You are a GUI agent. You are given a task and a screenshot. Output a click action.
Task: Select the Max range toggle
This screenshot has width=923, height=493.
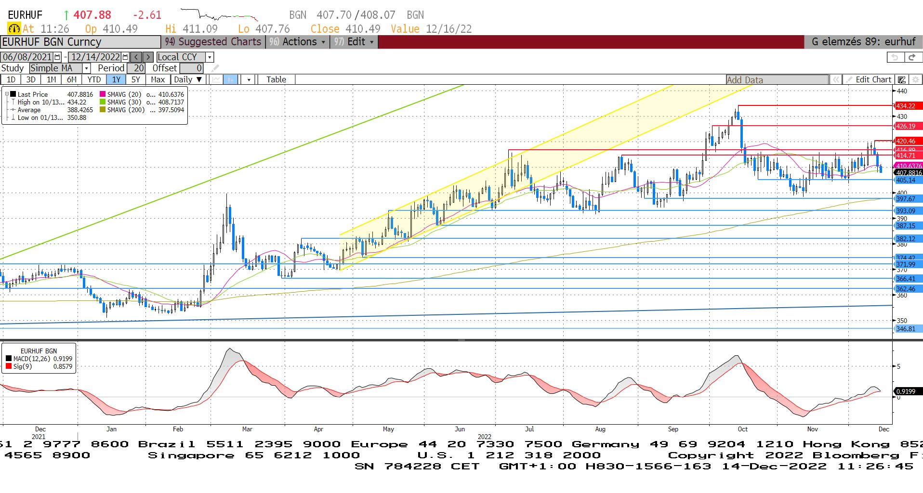158,79
